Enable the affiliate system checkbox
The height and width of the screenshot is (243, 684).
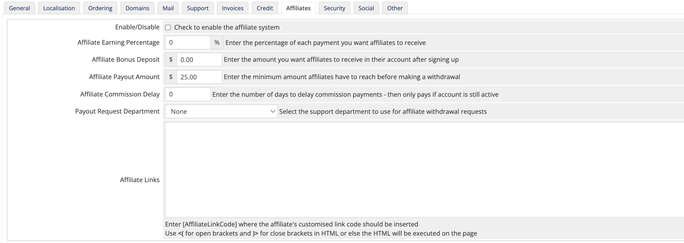(168, 28)
